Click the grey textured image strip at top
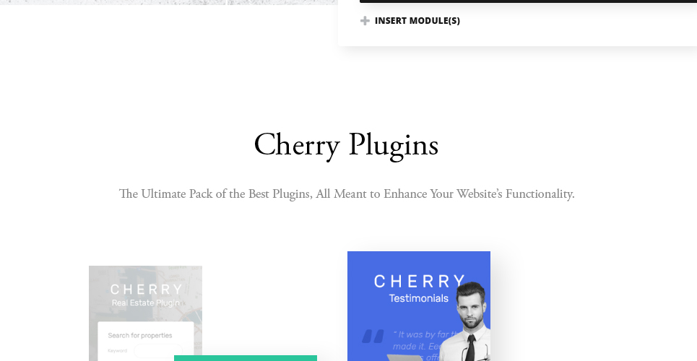The image size is (697, 361). point(169,2)
